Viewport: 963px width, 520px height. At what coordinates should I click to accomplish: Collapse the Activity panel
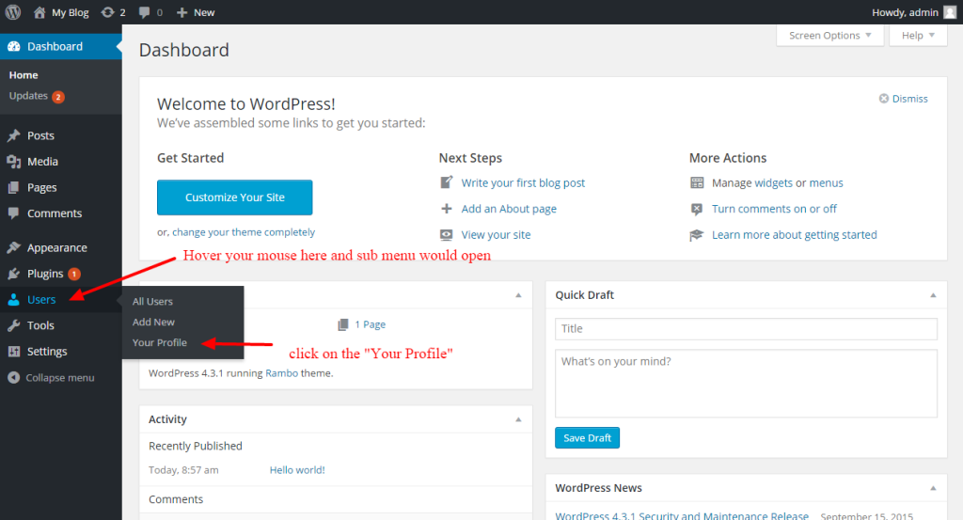pos(518,419)
